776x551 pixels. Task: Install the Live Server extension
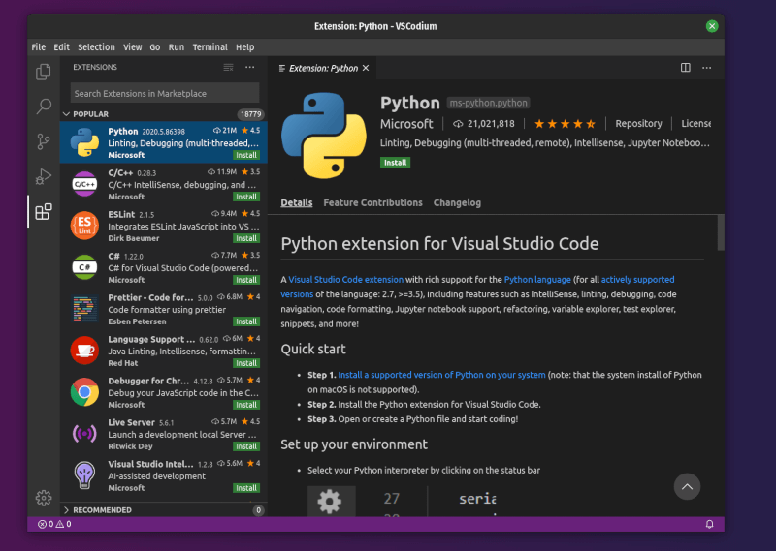[x=246, y=446]
